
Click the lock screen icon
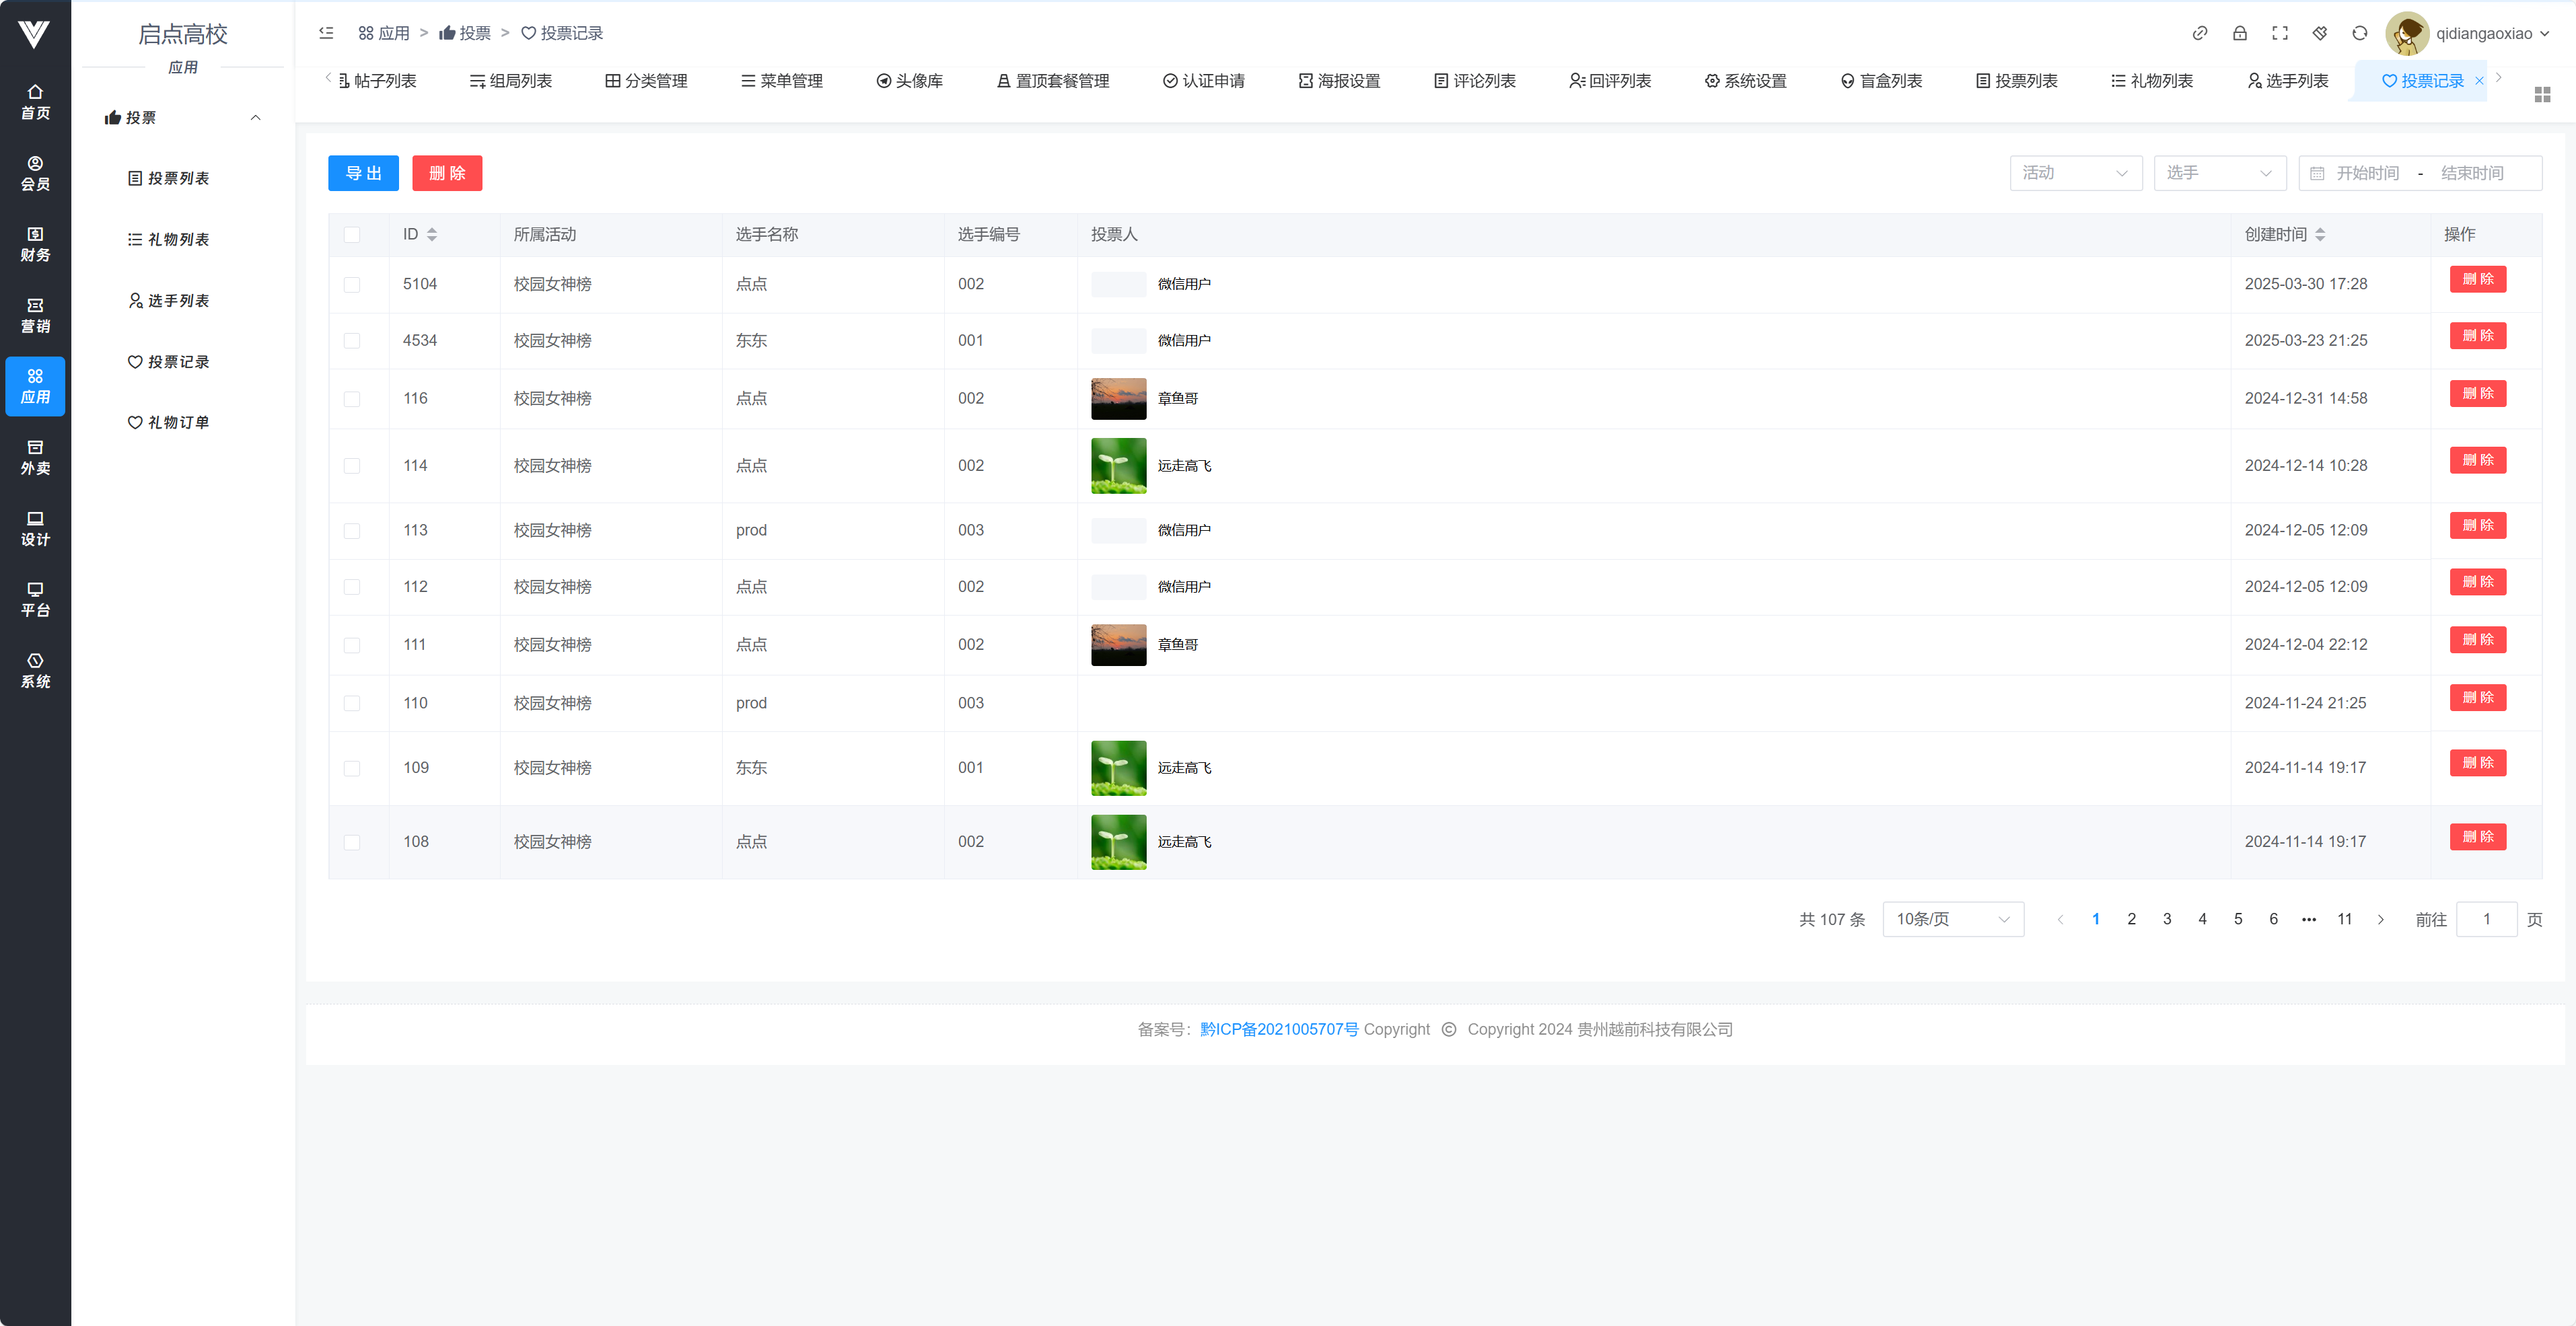[x=2239, y=33]
